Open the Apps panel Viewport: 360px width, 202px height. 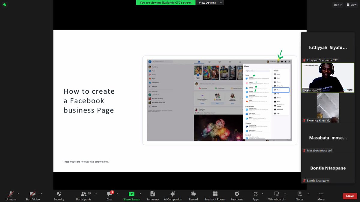coord(256,196)
